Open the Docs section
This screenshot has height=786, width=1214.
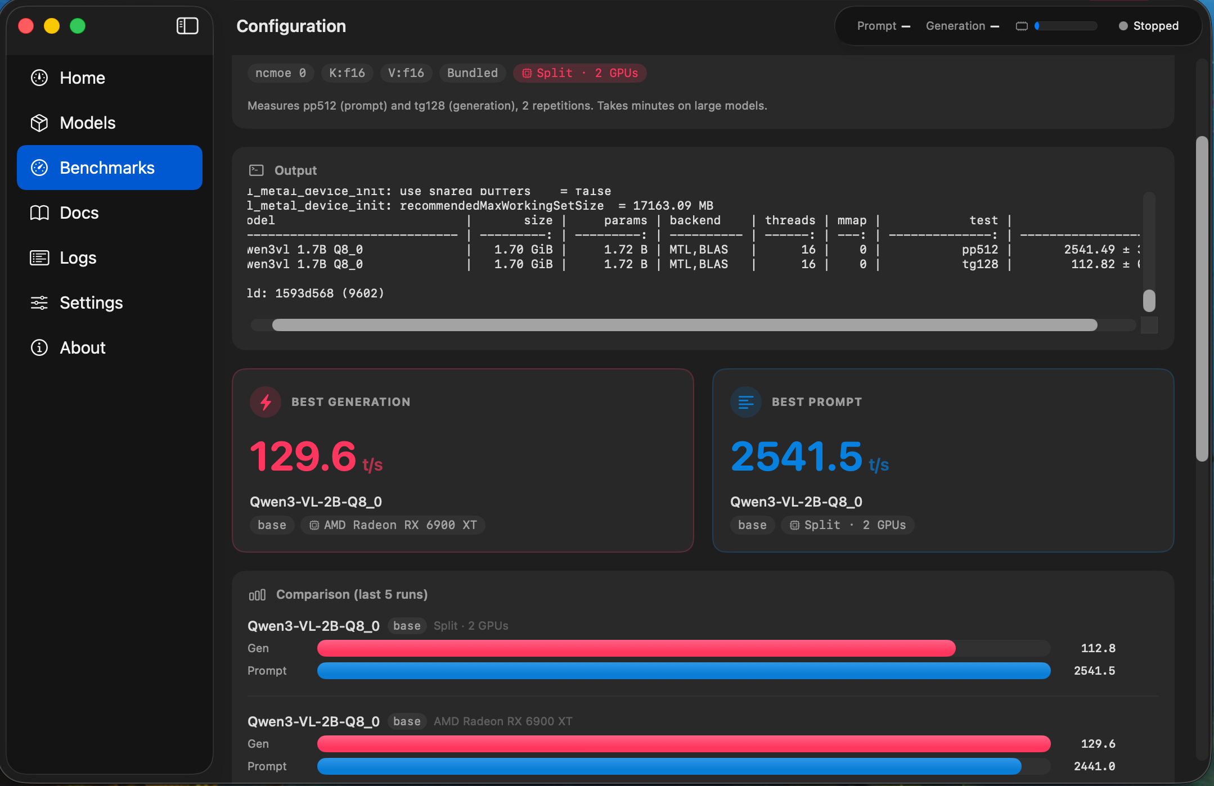(x=110, y=213)
